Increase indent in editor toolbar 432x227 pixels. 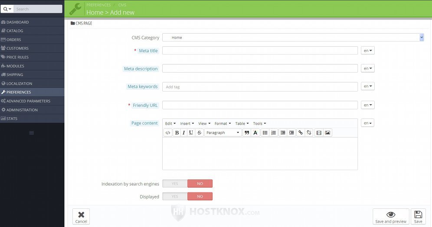291,133
